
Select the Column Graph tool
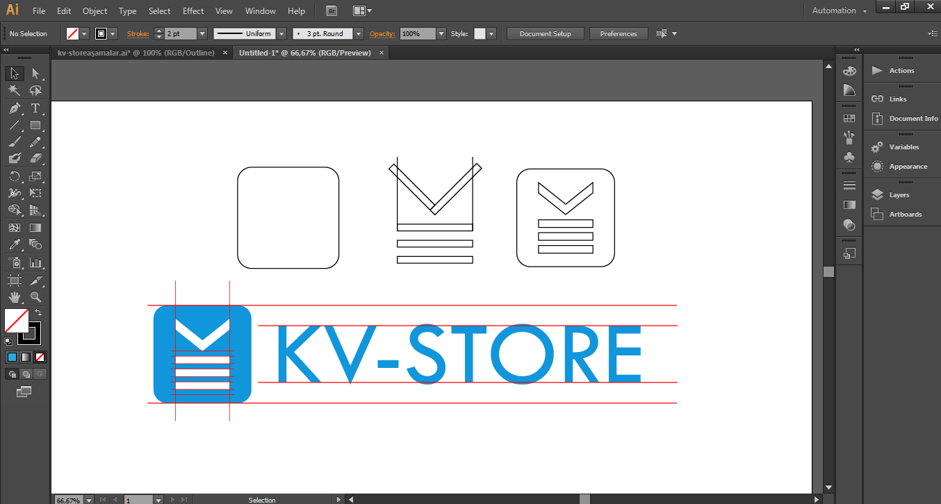click(x=35, y=263)
